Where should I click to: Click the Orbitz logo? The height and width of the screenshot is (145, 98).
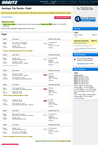coord(10,2)
